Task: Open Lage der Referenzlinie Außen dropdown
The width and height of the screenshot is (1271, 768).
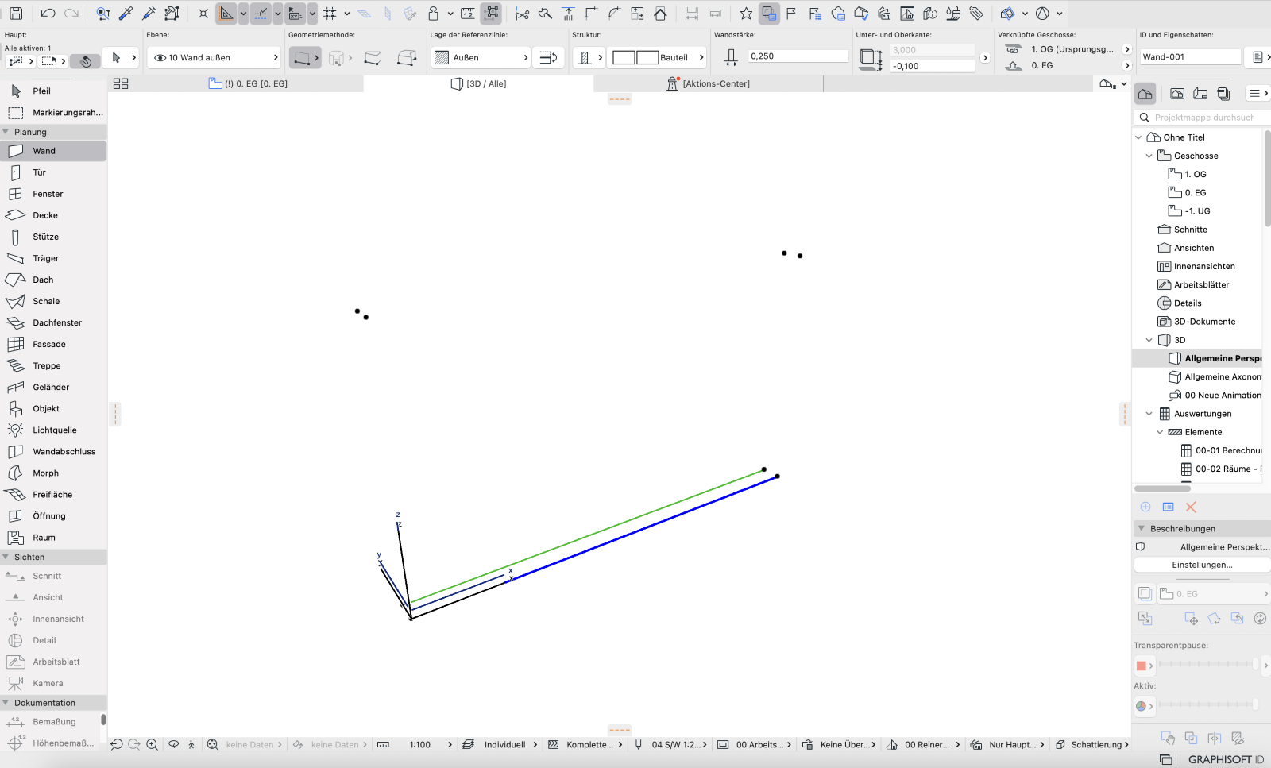Action: 481,57
